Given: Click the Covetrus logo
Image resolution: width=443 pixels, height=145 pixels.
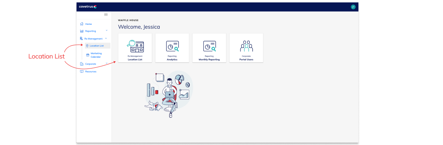Looking at the screenshot, I should tap(88, 7).
